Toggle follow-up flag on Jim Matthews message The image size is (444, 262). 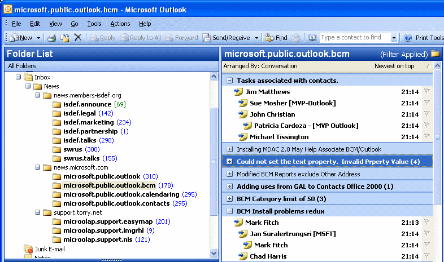coord(427,92)
